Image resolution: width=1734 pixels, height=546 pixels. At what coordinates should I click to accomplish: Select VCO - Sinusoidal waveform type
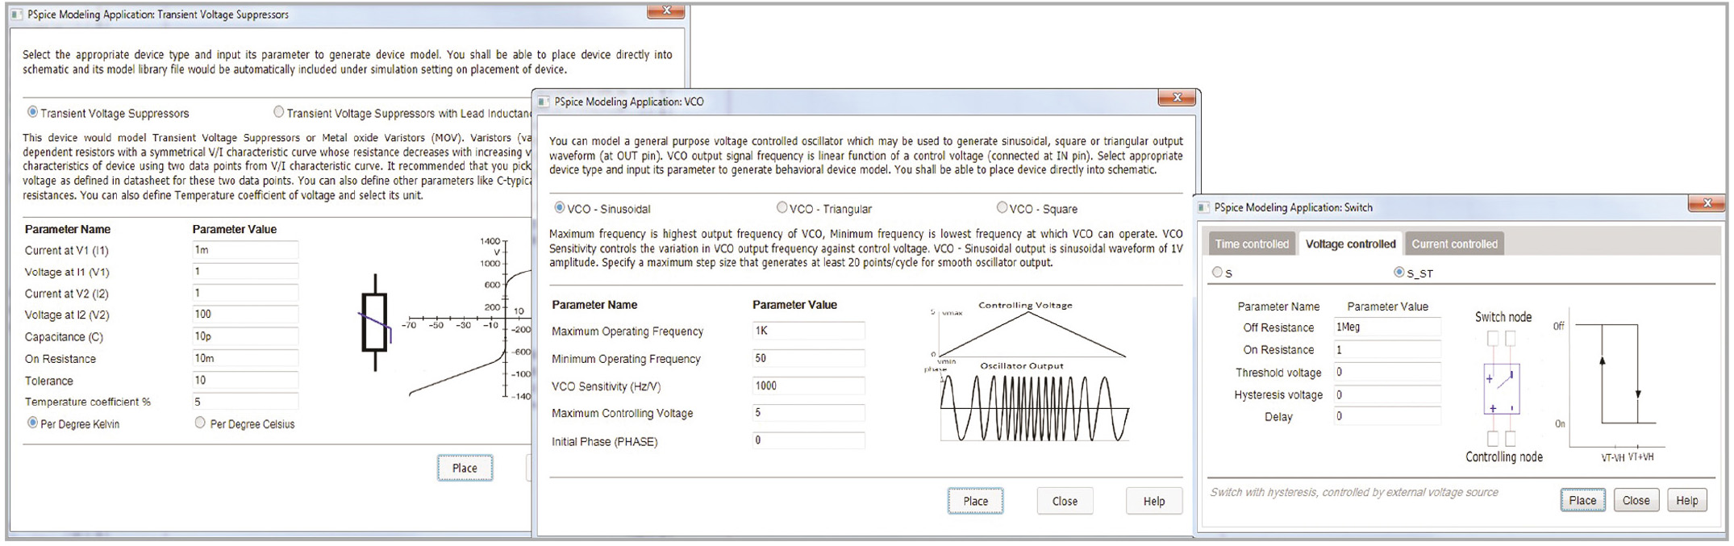pos(560,208)
